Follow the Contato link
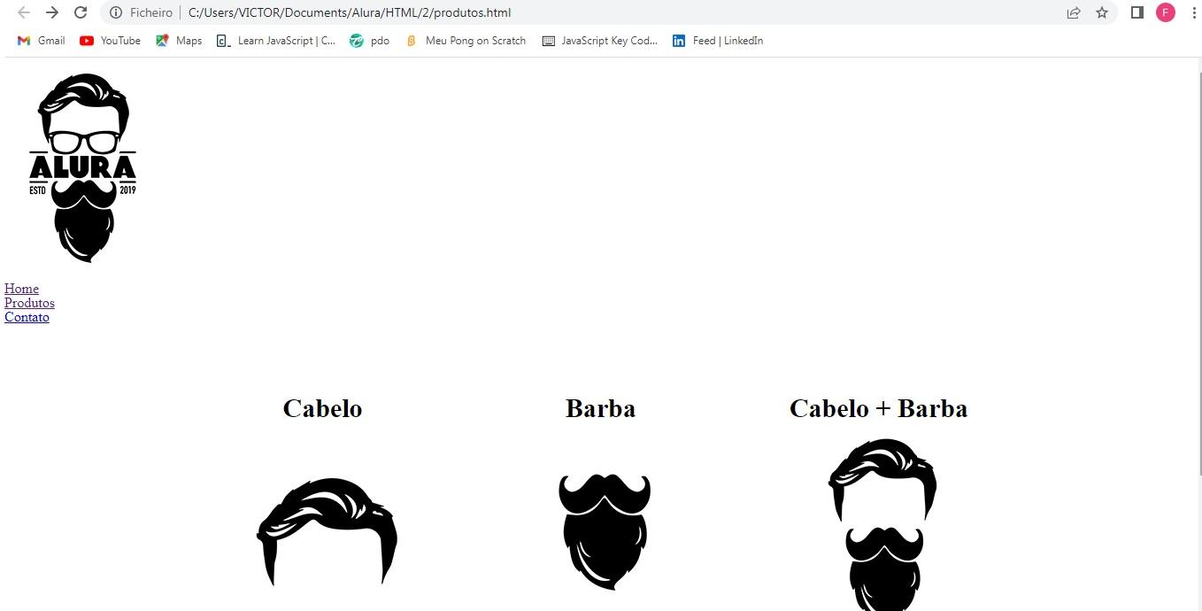Viewport: 1202px width, 611px height. (27, 317)
